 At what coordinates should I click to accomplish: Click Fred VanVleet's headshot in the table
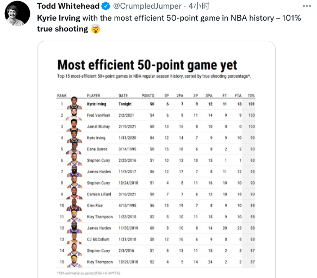tap(74, 115)
